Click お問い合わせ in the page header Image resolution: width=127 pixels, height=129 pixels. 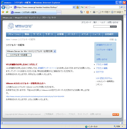coord(113,22)
